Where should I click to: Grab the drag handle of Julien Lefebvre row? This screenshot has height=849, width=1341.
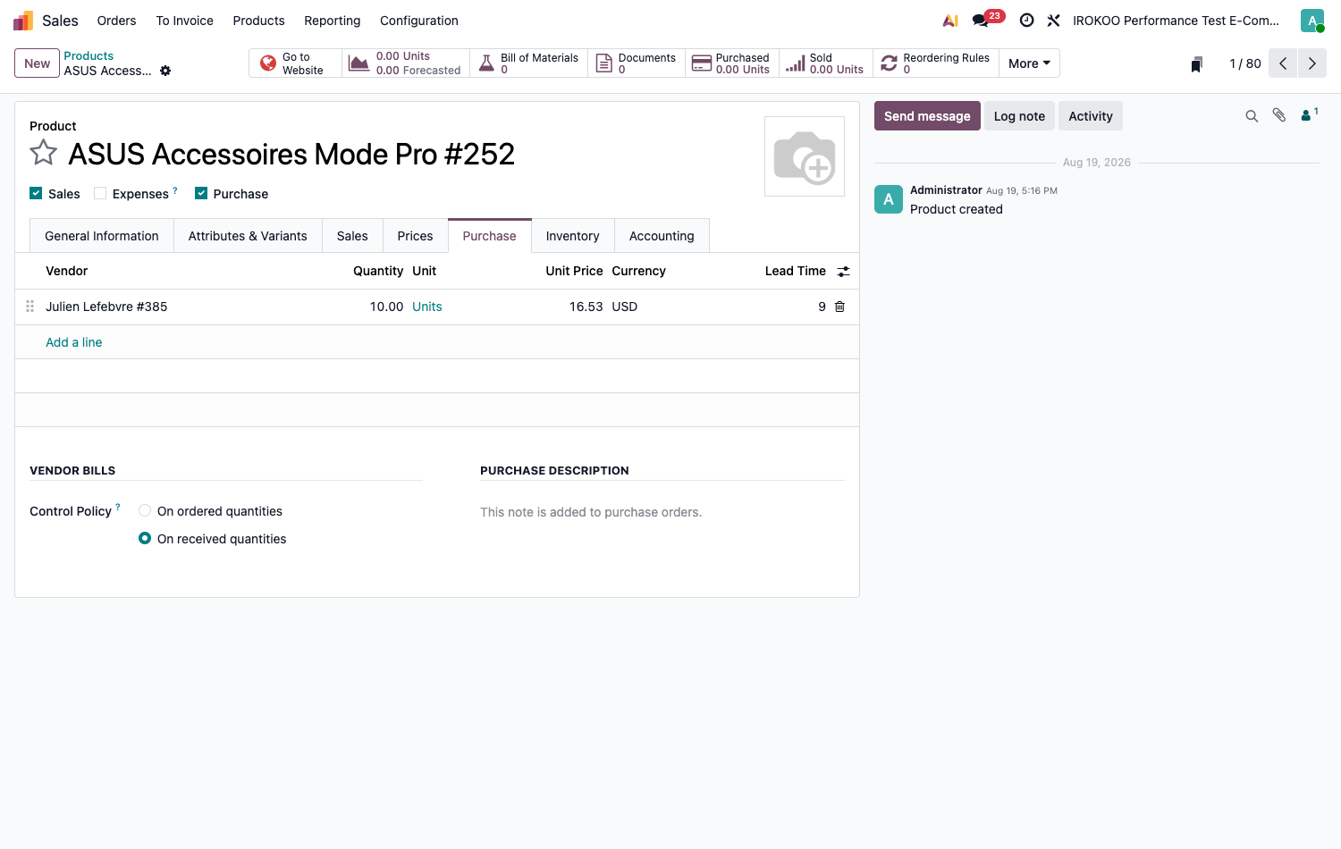click(x=30, y=307)
